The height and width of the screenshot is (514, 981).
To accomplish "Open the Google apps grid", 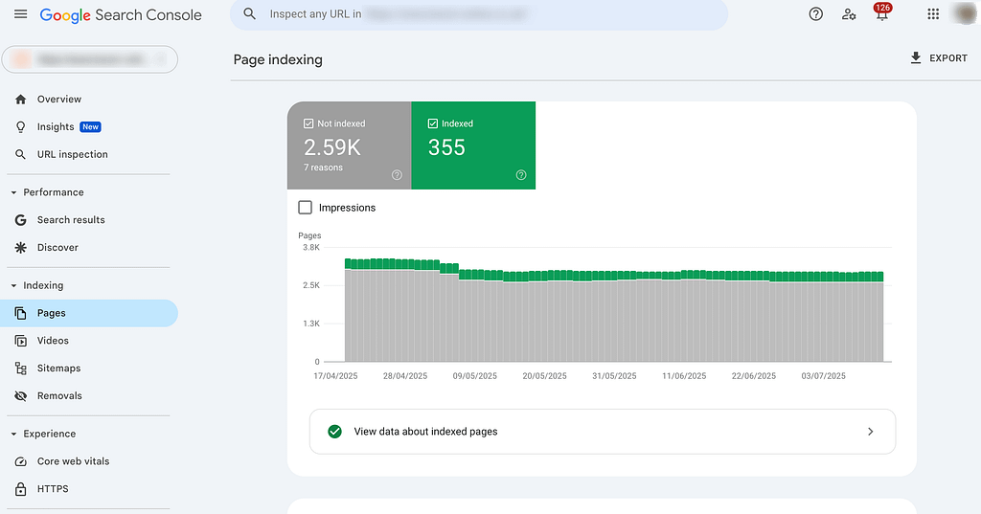I will (933, 14).
